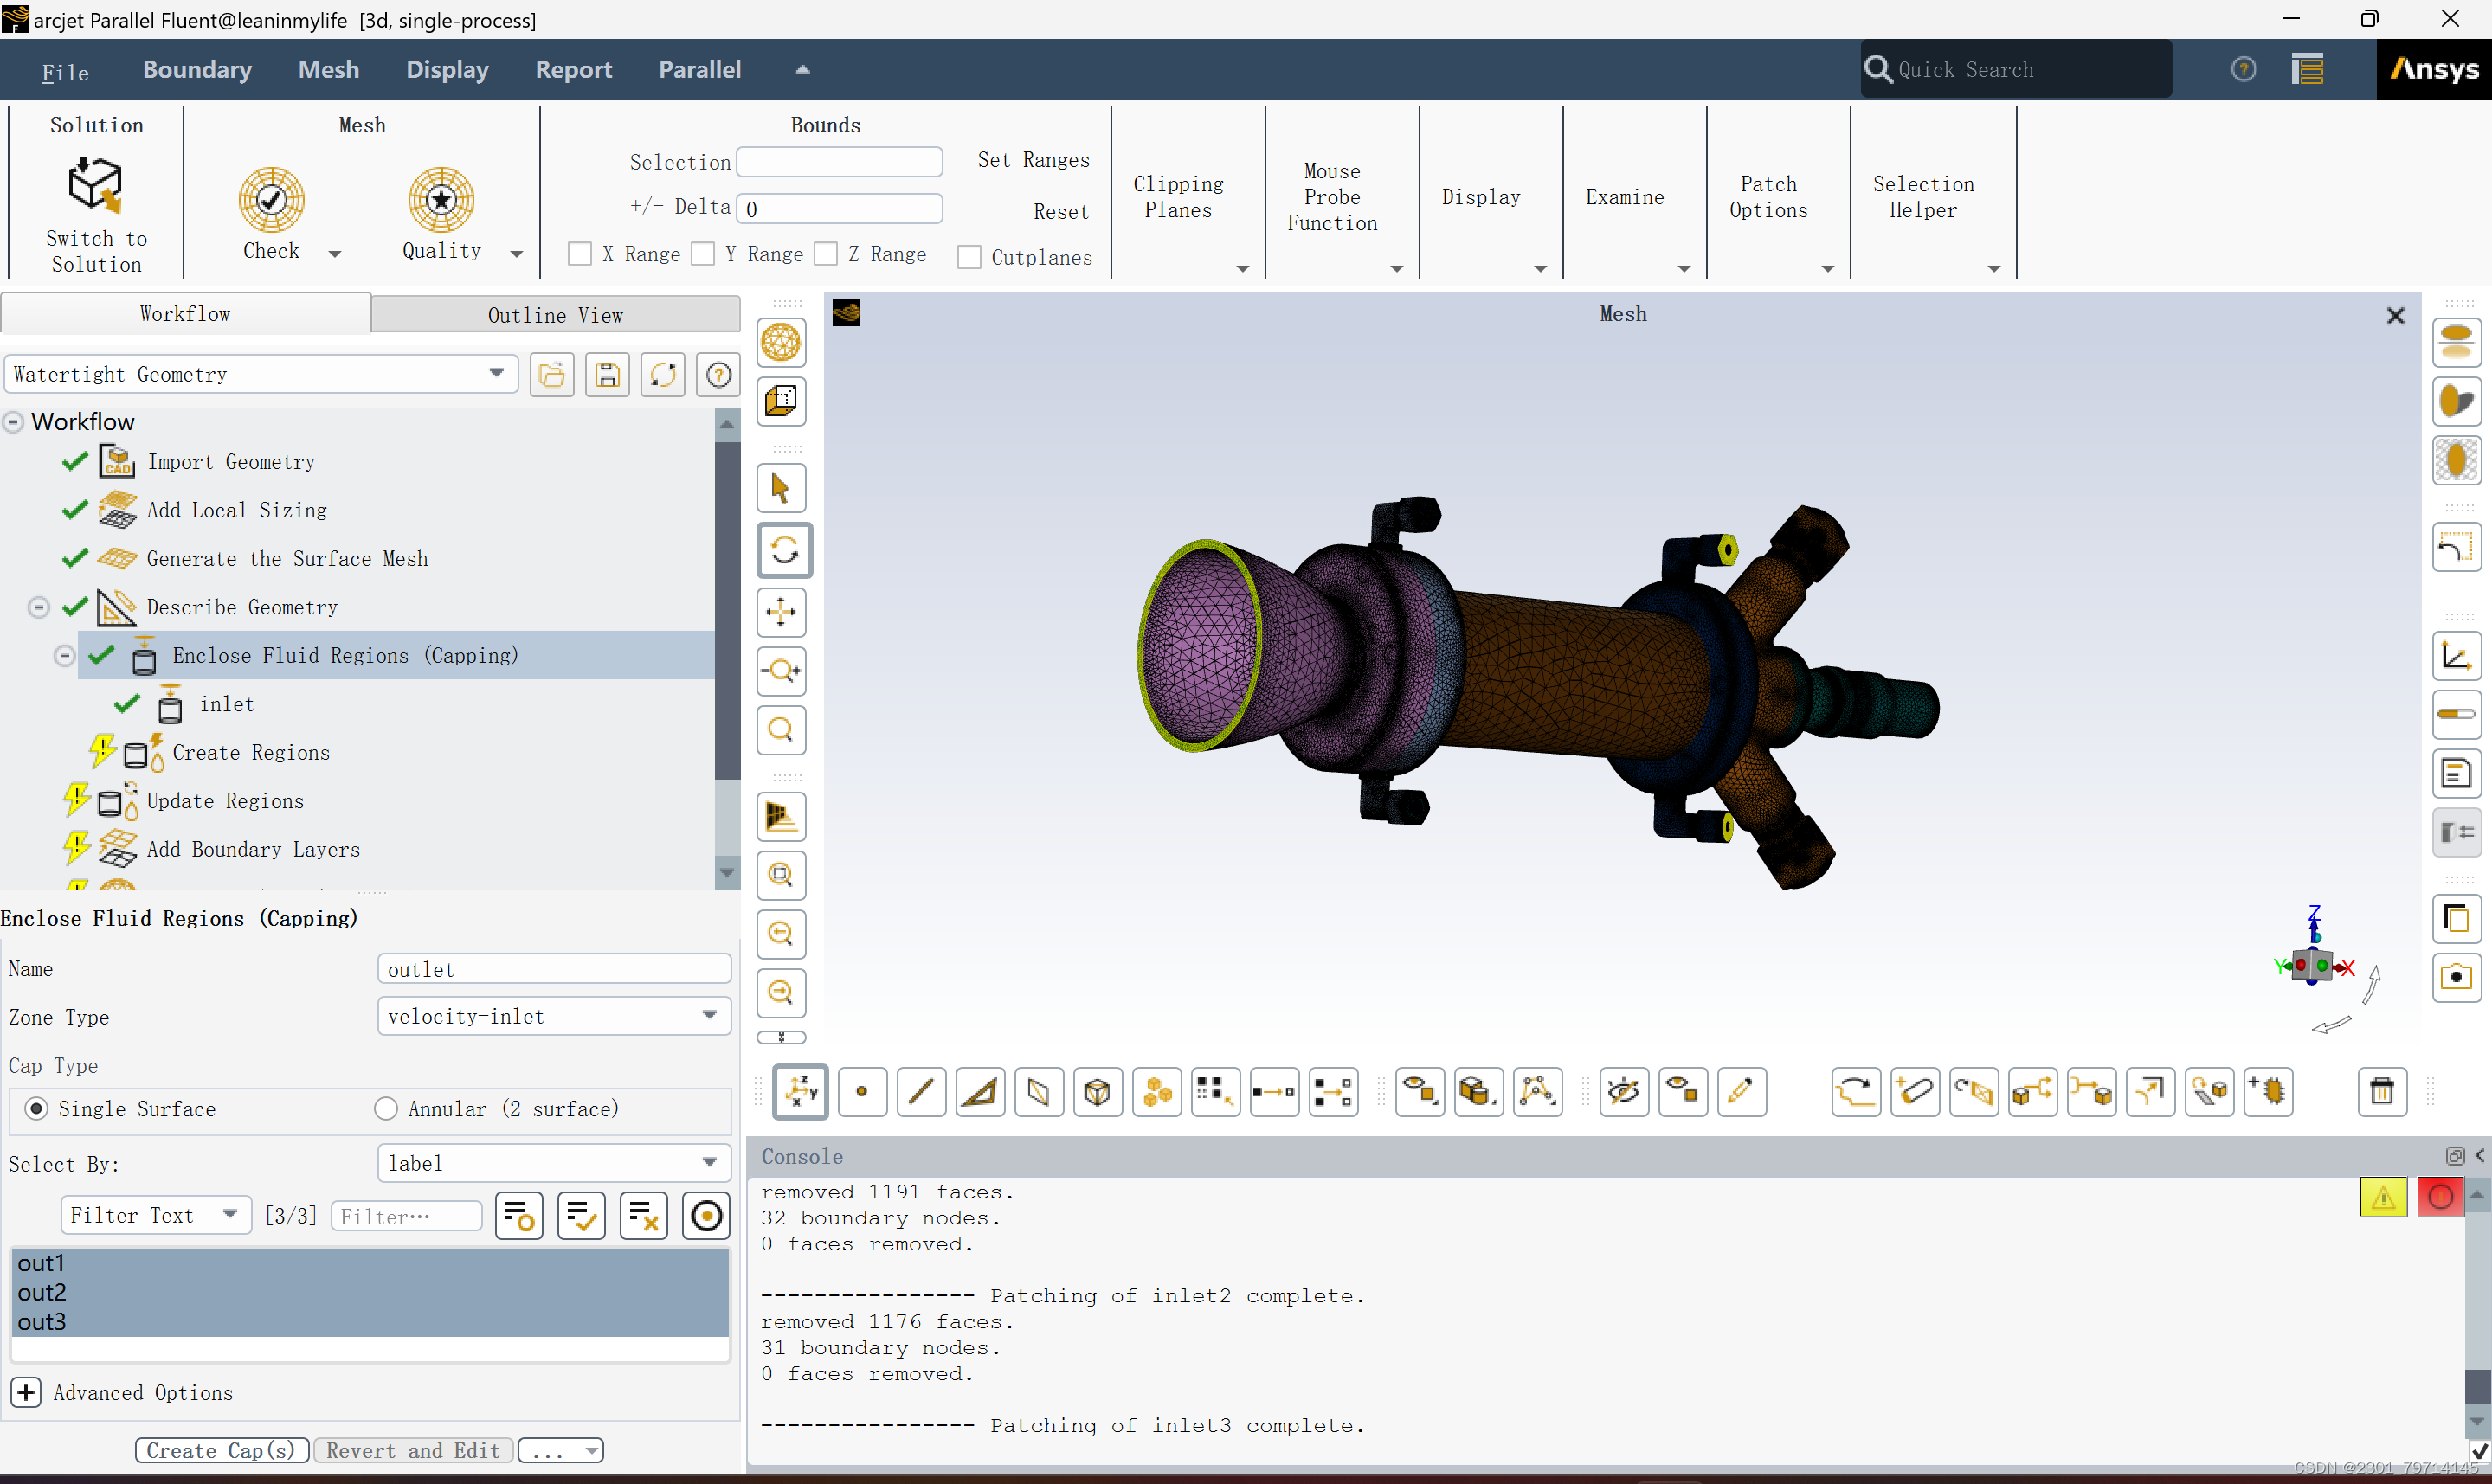Open the Display menu
The image size is (2492, 1484).
coord(447,70)
